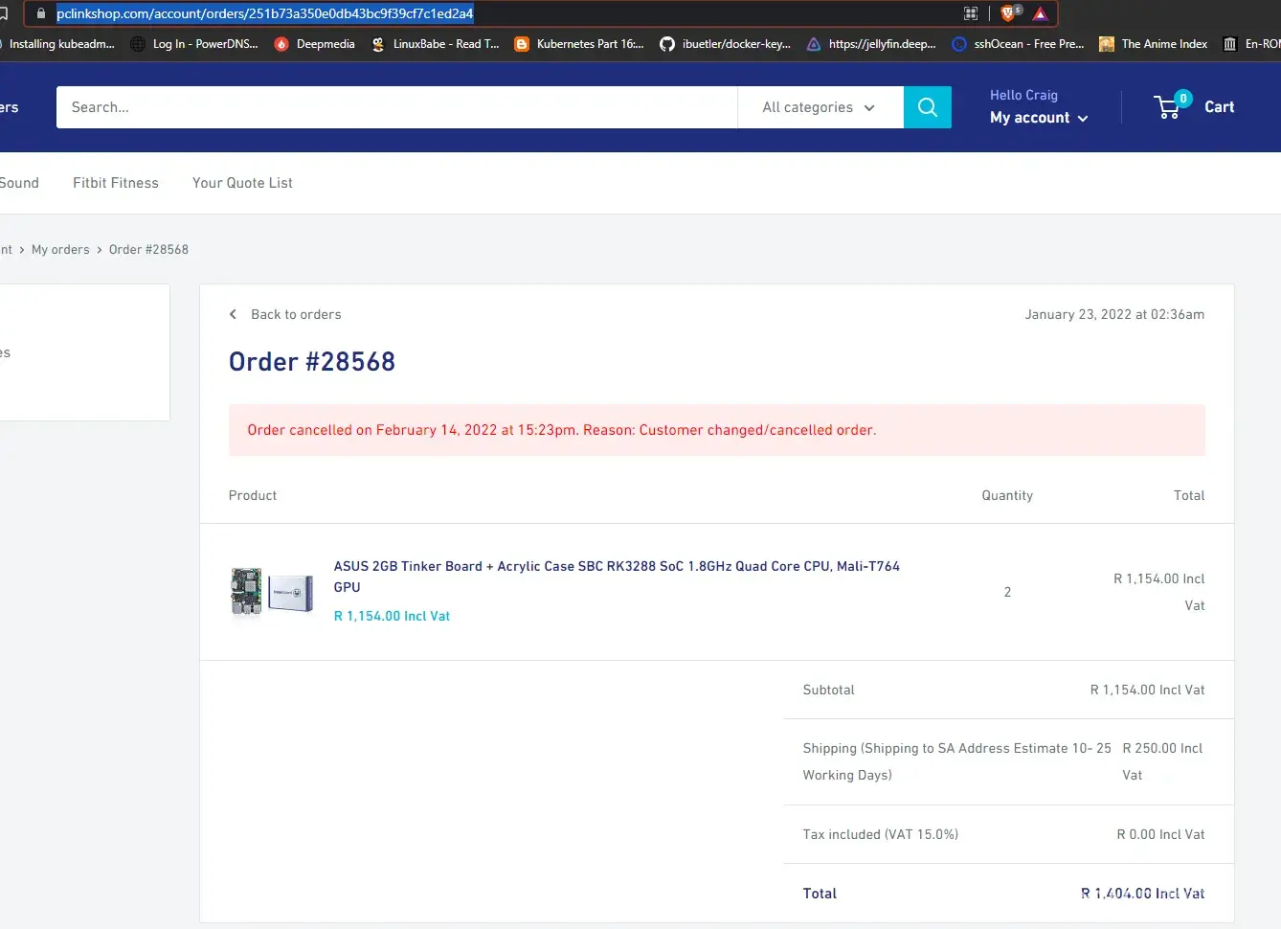The height and width of the screenshot is (929, 1281).
Task: Click the quantity value '2'
Action: [1007, 592]
